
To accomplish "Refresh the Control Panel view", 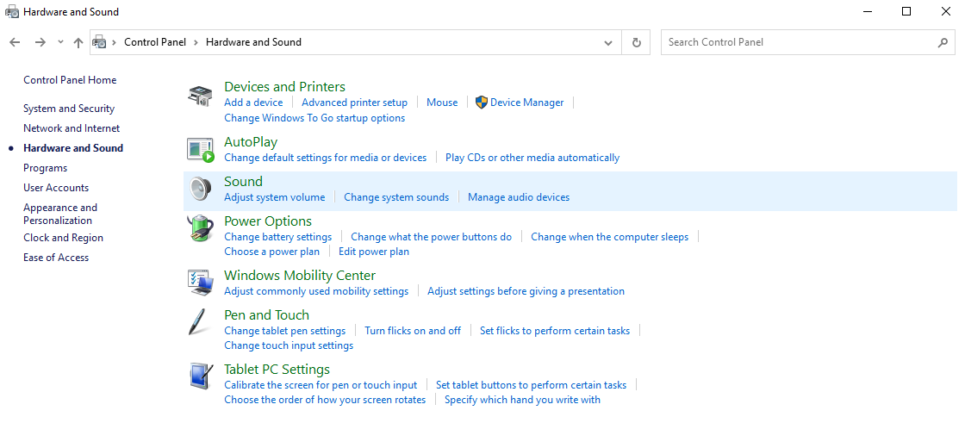I will (x=637, y=42).
